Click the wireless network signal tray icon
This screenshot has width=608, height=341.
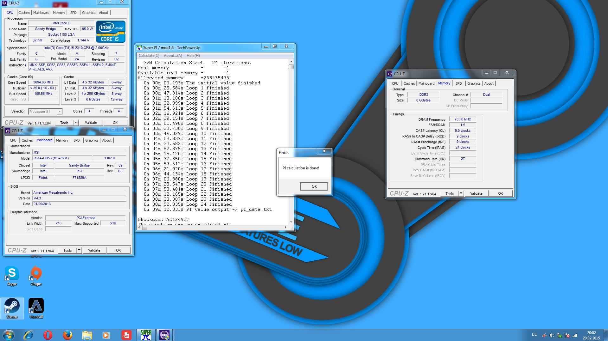point(575,335)
